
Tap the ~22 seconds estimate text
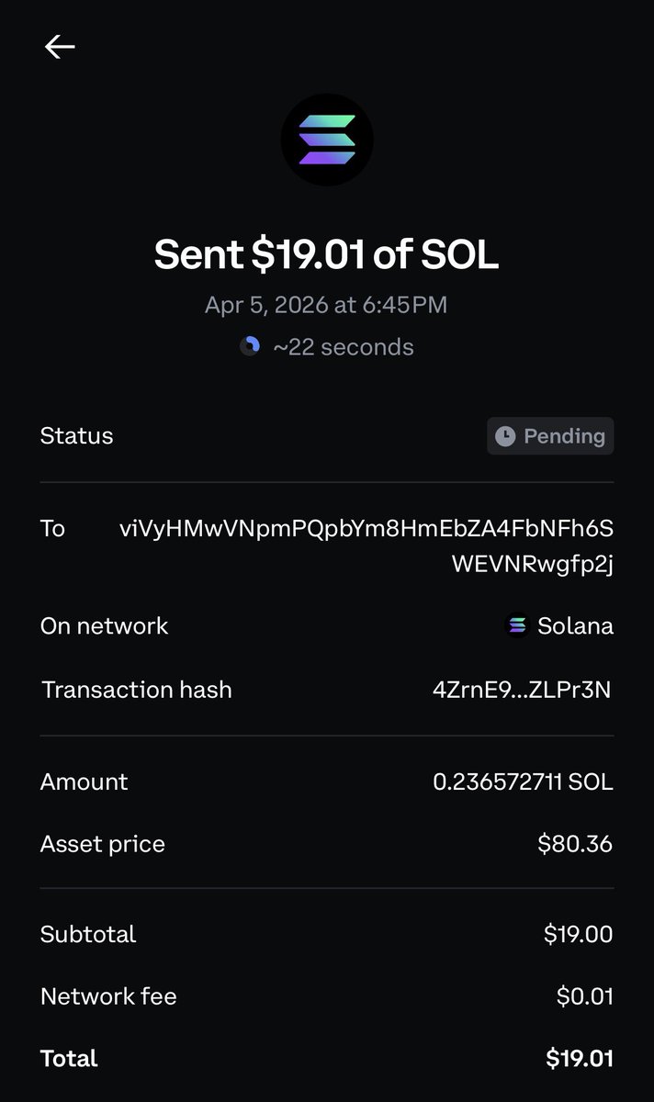pos(344,347)
